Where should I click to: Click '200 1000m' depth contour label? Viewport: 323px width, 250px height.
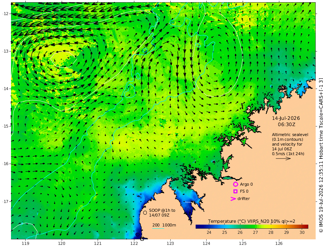click(x=164, y=225)
